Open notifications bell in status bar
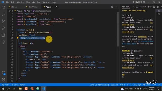162x91 pixels. (x=159, y=85)
